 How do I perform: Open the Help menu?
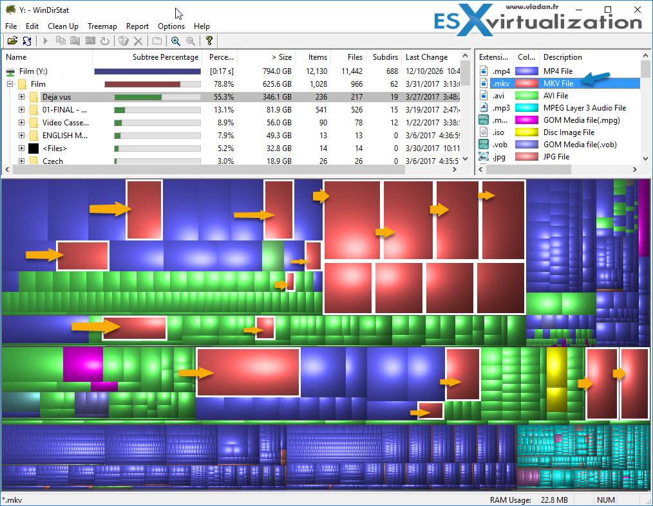(x=202, y=26)
